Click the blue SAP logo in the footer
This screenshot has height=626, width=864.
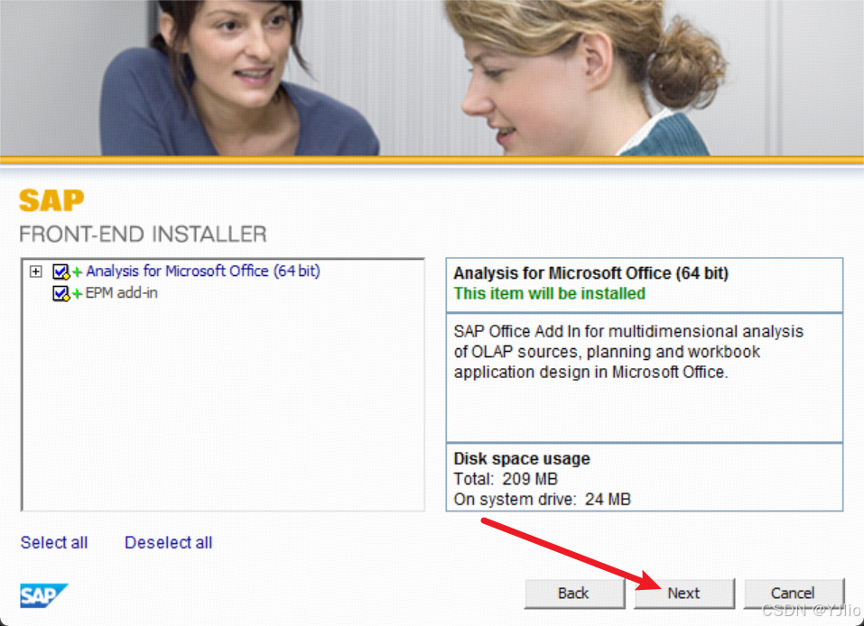(x=43, y=595)
